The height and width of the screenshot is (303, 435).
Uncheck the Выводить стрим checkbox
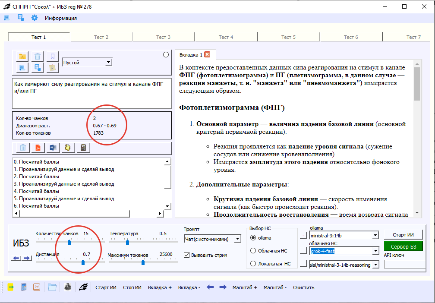186,255
